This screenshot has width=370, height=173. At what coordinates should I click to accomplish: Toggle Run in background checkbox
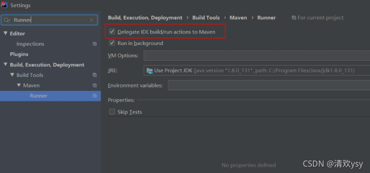pyautogui.click(x=112, y=43)
